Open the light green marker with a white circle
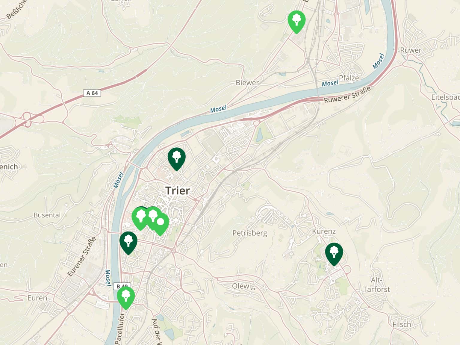Viewport: 460px width, 345px height. click(x=161, y=223)
